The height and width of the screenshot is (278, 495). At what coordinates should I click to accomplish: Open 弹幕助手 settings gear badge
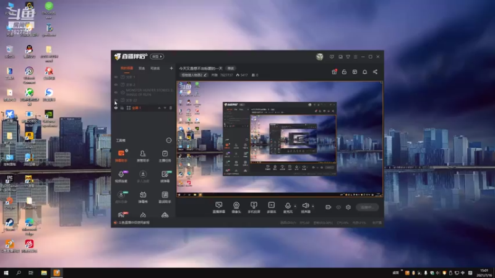click(127, 151)
